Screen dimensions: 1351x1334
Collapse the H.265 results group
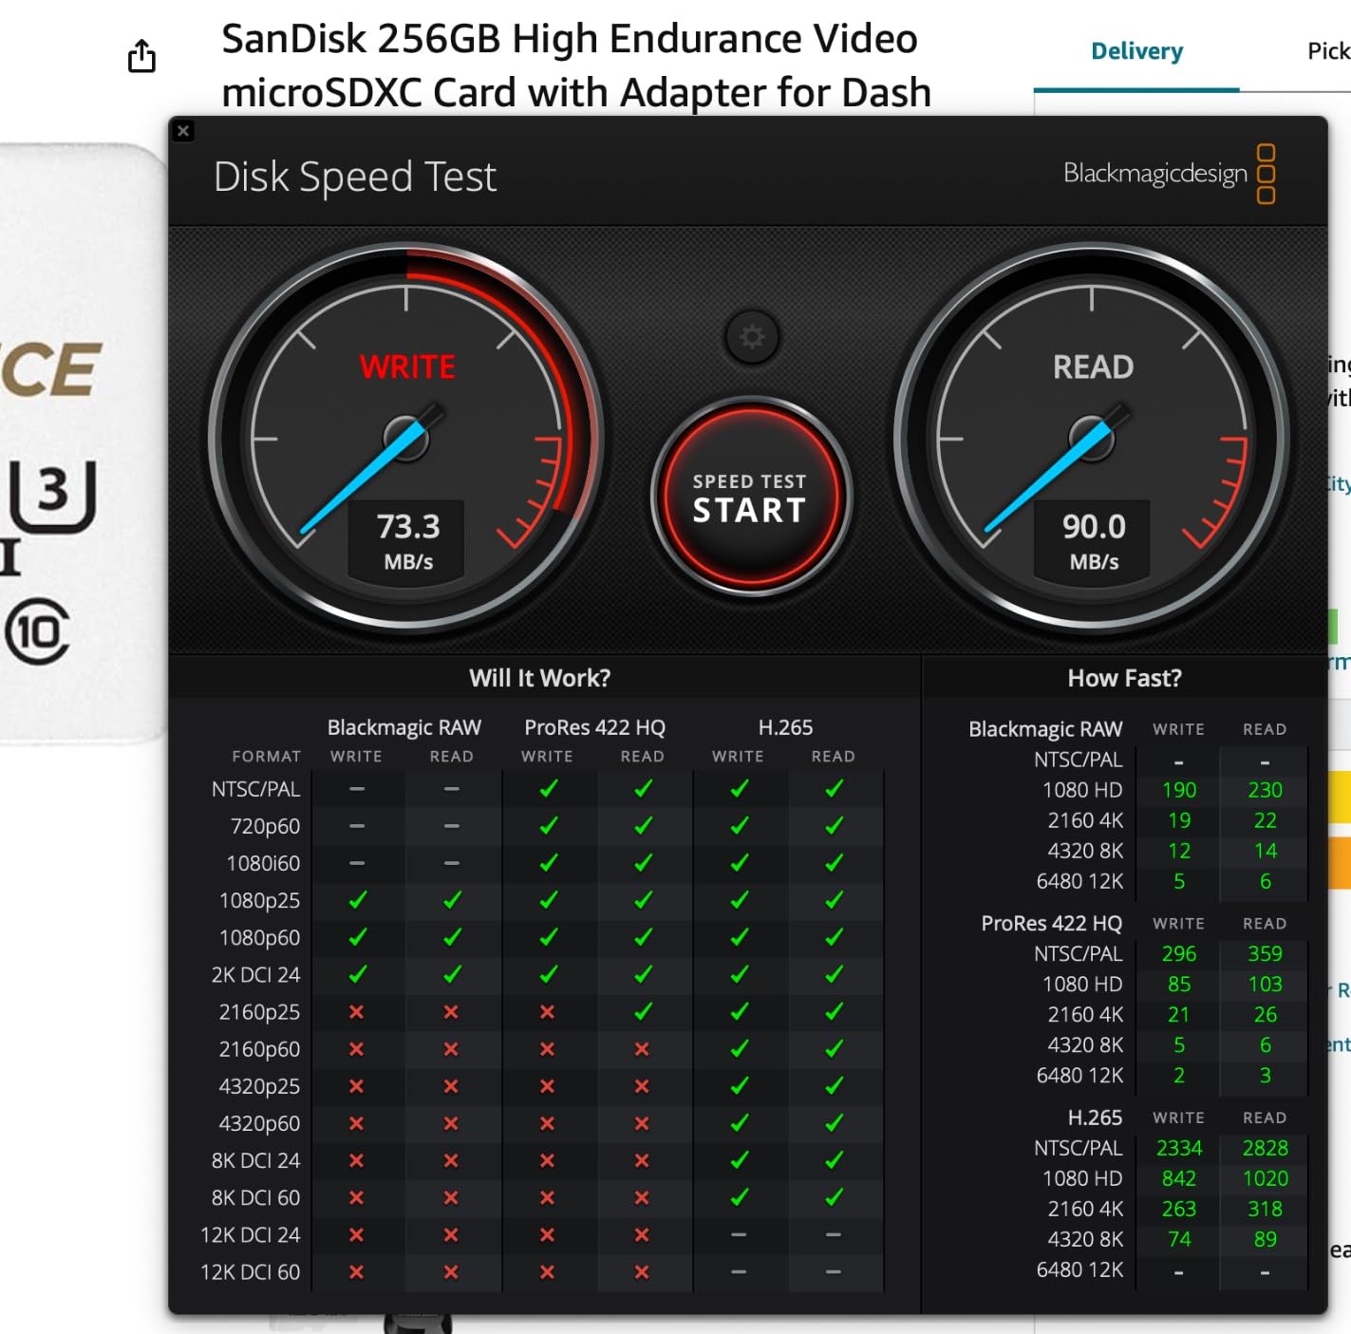pyautogui.click(x=1094, y=1118)
